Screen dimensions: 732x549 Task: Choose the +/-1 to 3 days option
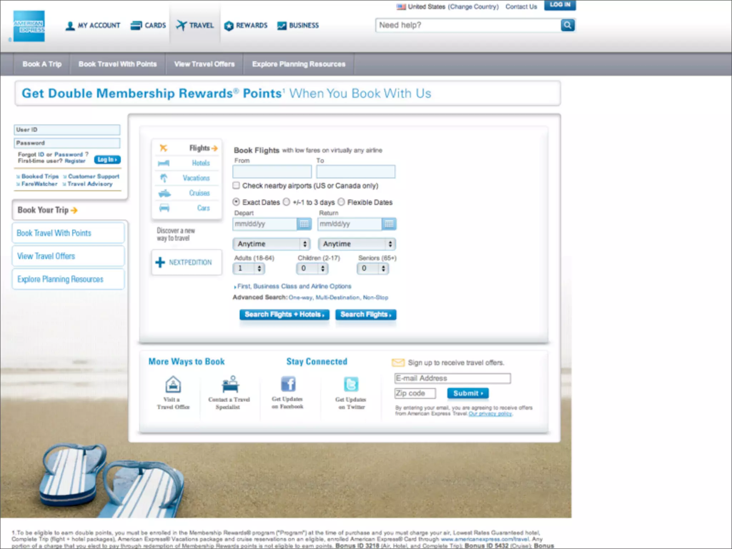[x=286, y=202]
